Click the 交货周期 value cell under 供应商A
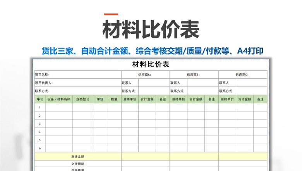The height and width of the screenshot is (171, 302). click(146, 164)
